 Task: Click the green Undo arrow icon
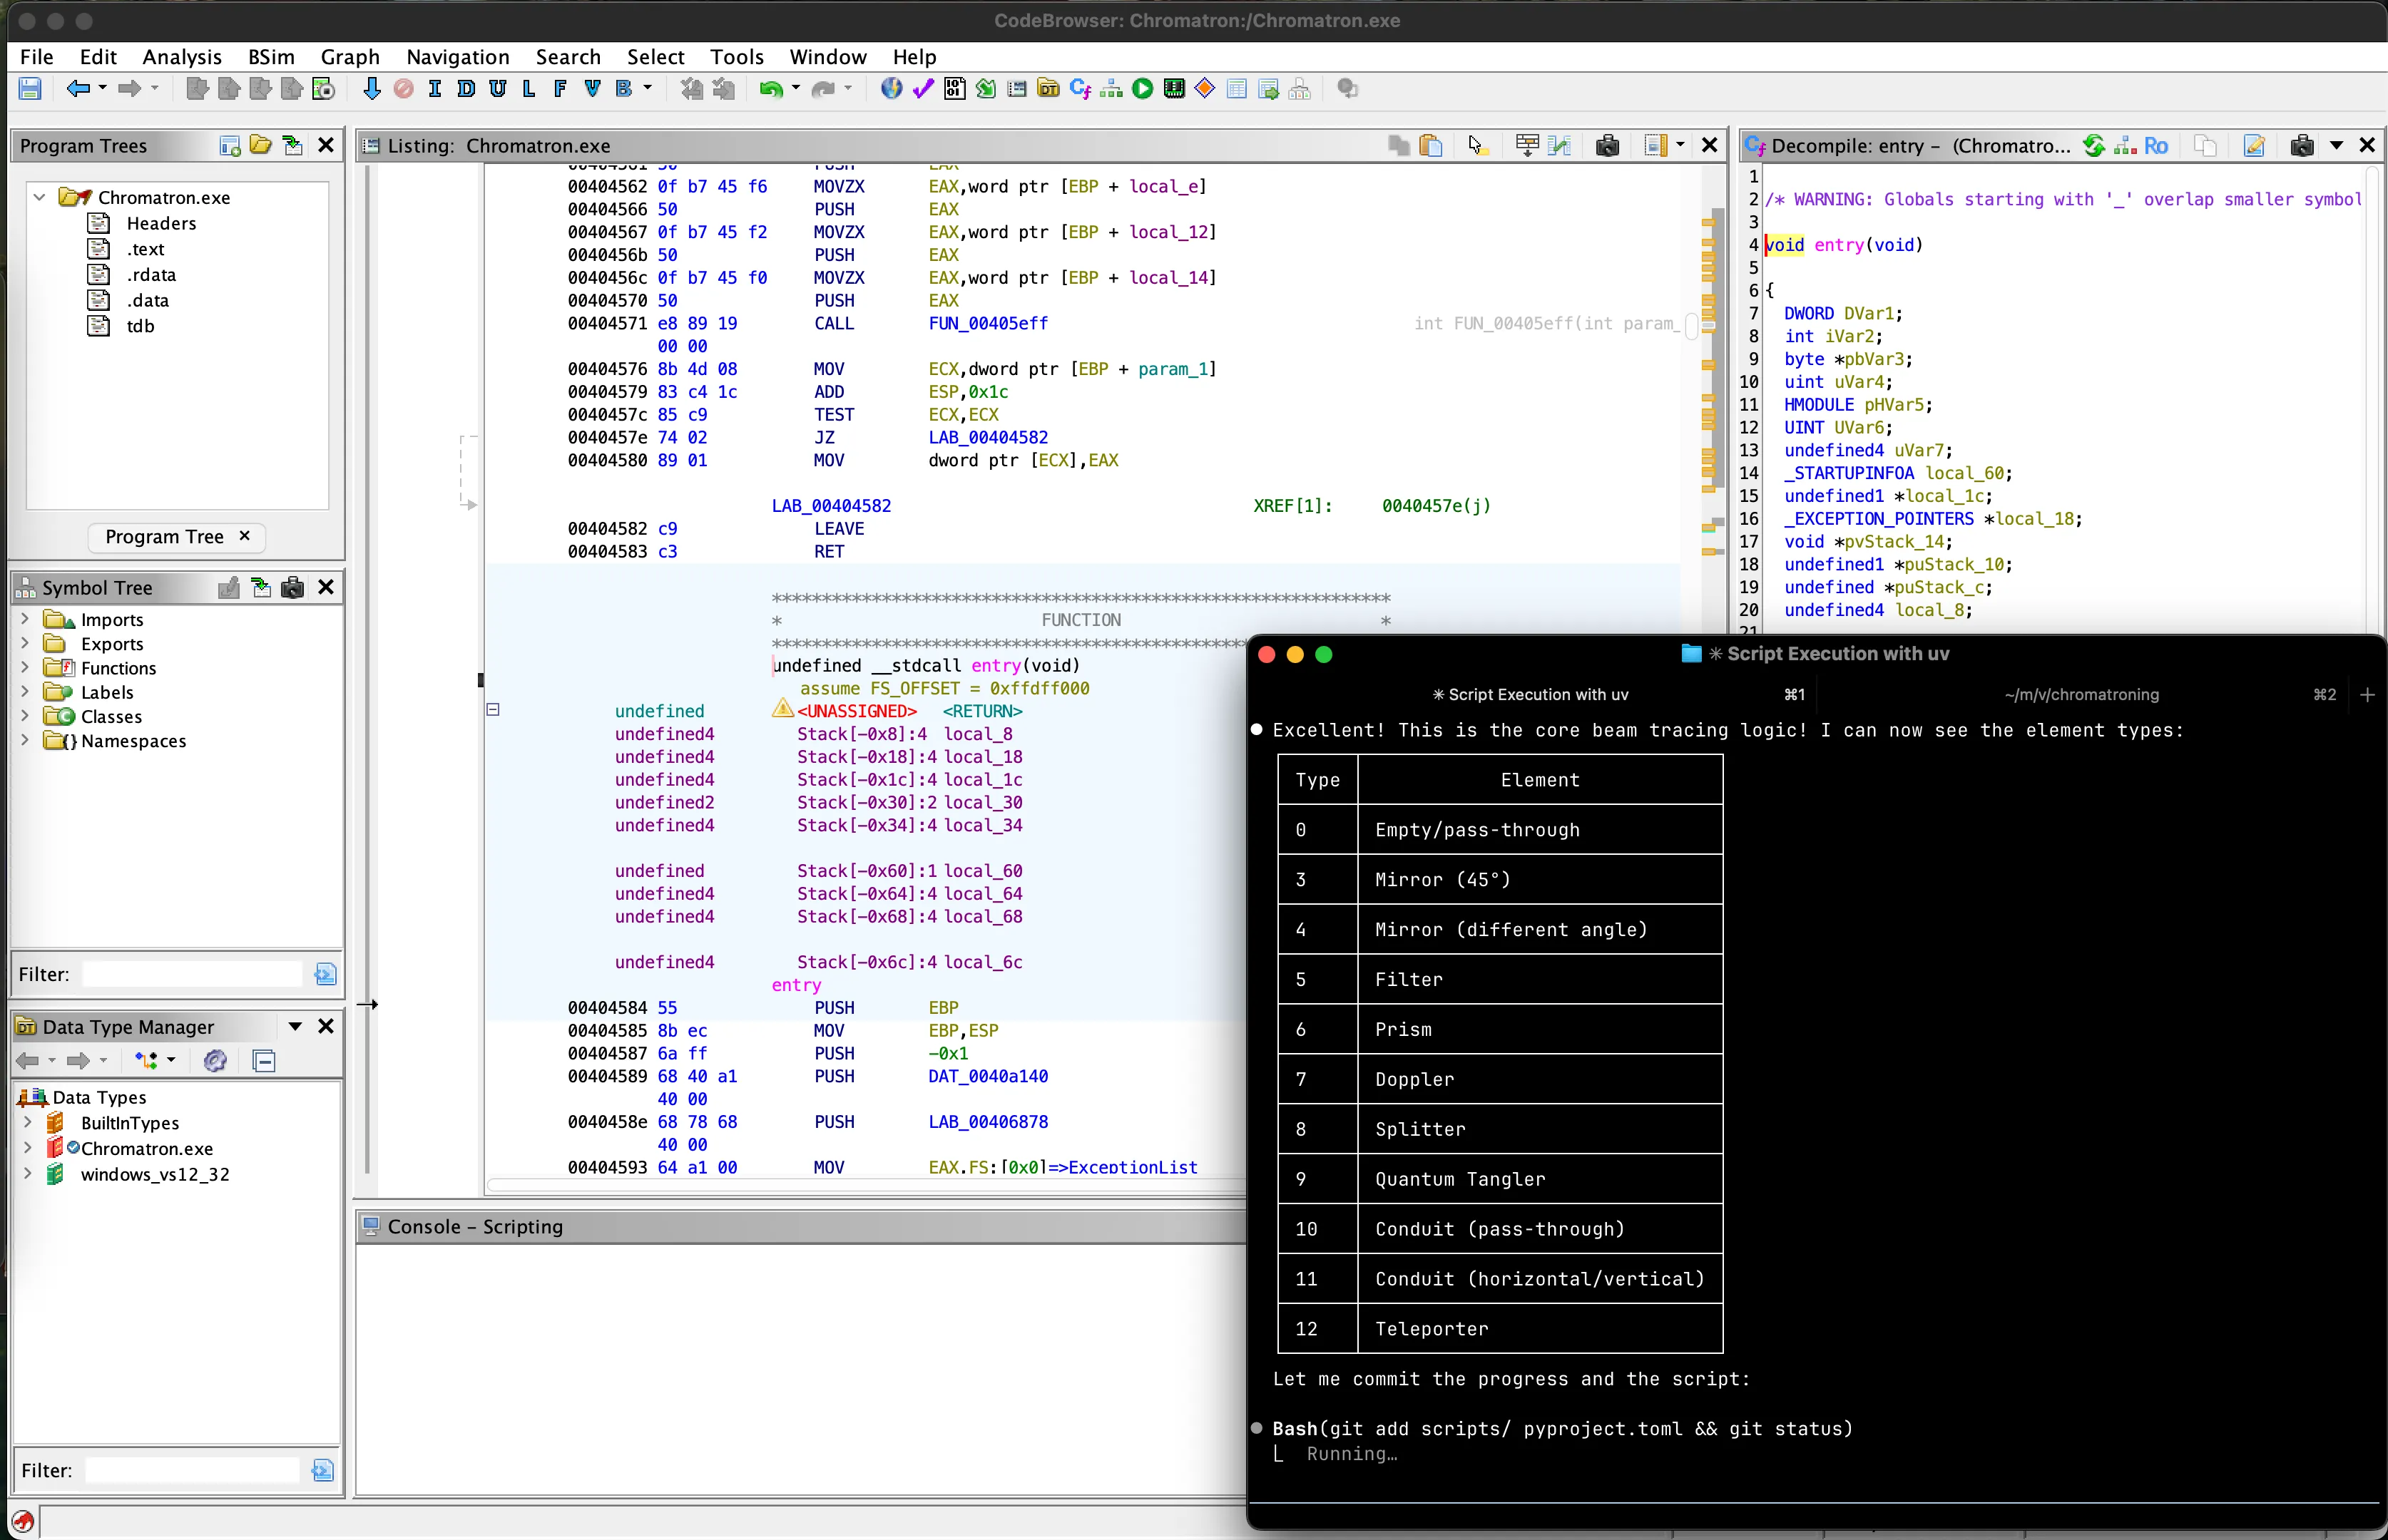(x=770, y=89)
